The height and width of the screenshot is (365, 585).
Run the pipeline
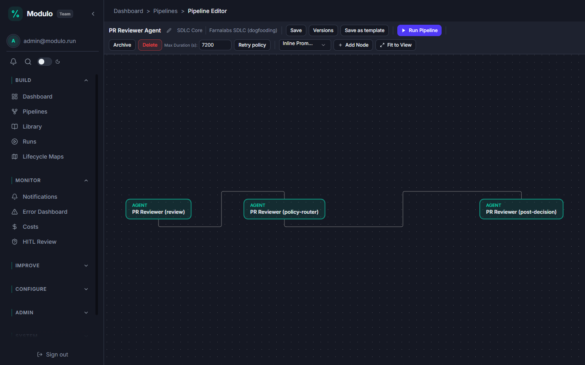tap(419, 30)
